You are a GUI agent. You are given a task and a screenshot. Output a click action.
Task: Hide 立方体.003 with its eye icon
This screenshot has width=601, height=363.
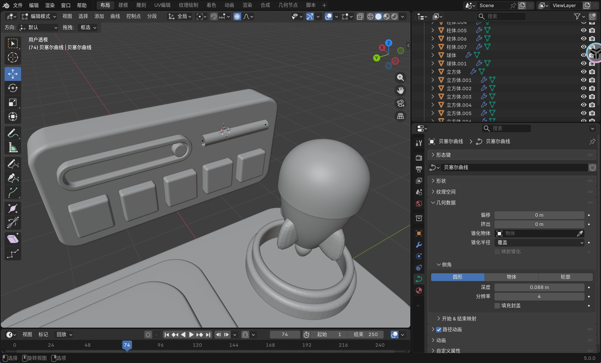click(584, 97)
